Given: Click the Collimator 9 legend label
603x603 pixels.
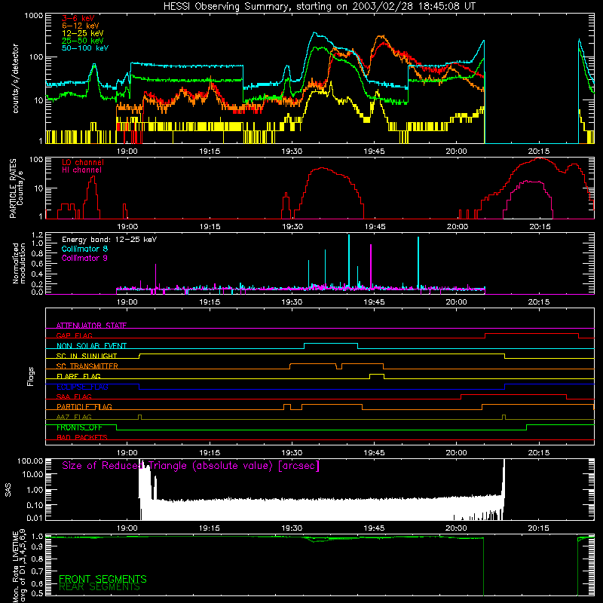Looking at the screenshot, I should pos(84,258).
